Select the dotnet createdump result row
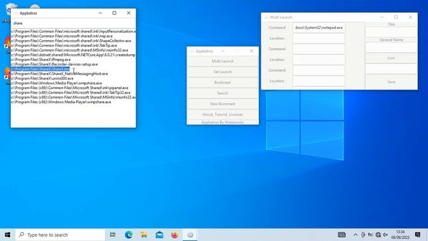Image resolution: width=428 pixels, height=241 pixels. 73,55
